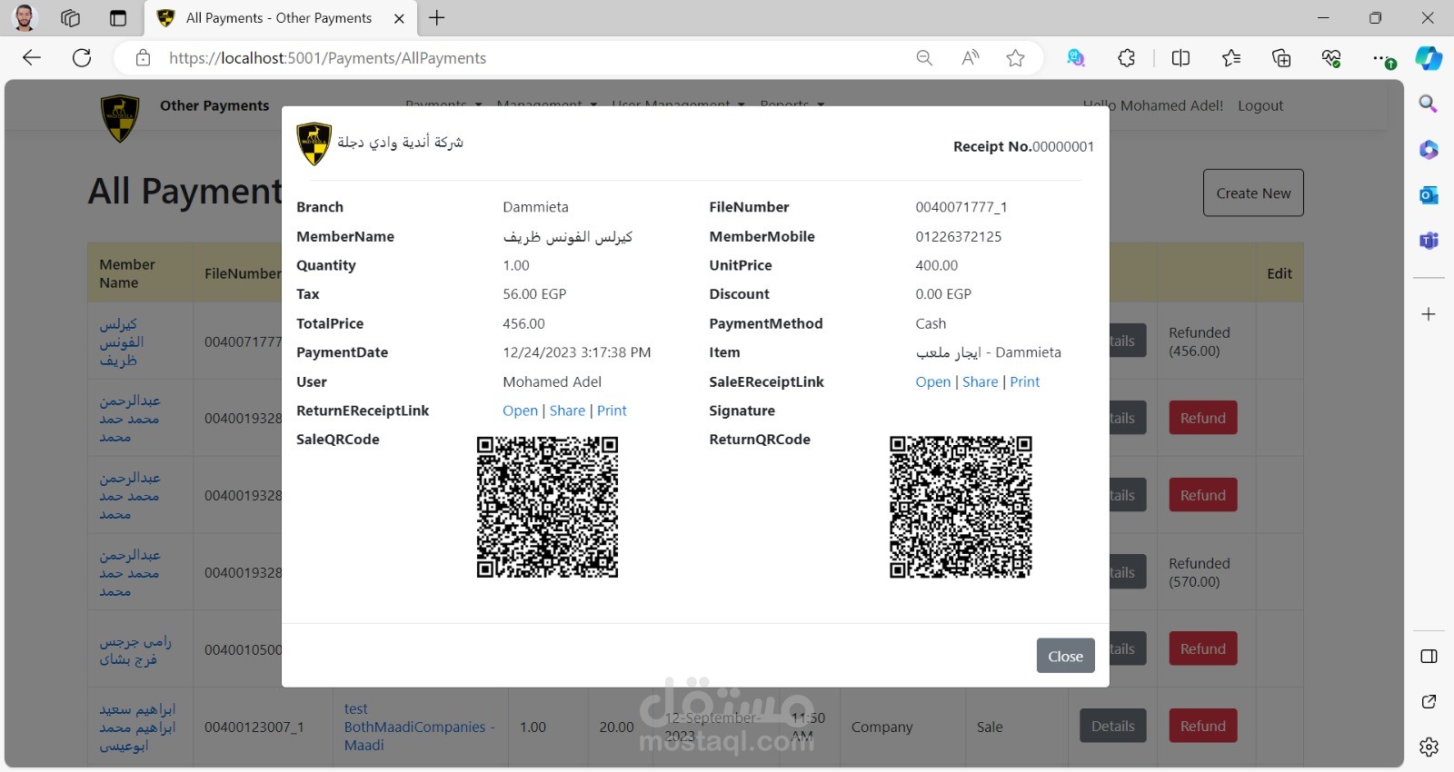Click the Tax value 56.00 EGP
The image size is (1454, 772).
click(534, 294)
